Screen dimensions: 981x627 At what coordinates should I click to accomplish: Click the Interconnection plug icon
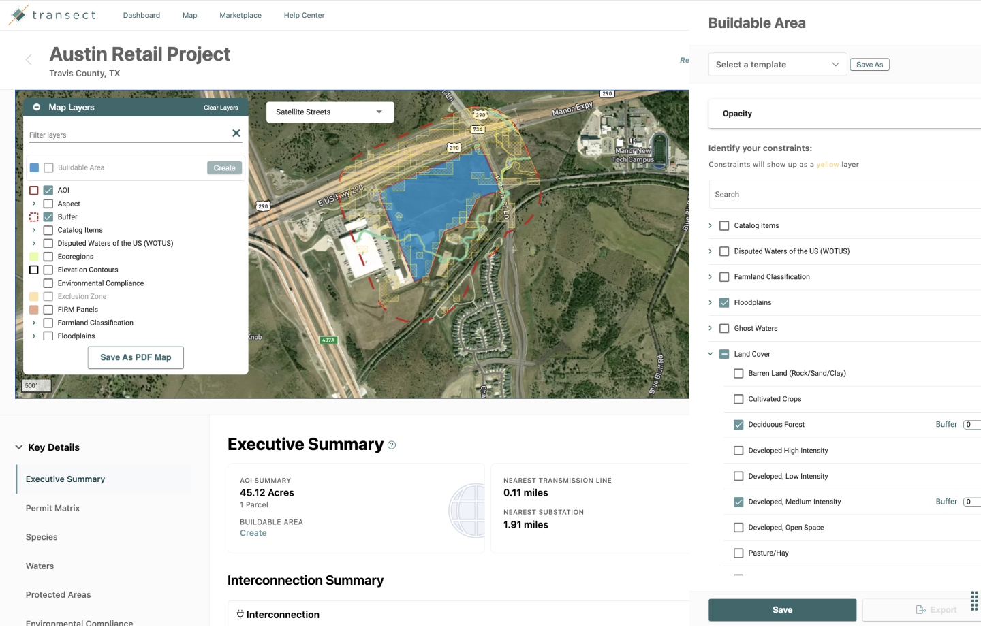click(239, 614)
